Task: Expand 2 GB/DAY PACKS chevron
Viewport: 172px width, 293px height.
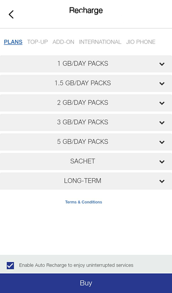Action: click(162, 103)
